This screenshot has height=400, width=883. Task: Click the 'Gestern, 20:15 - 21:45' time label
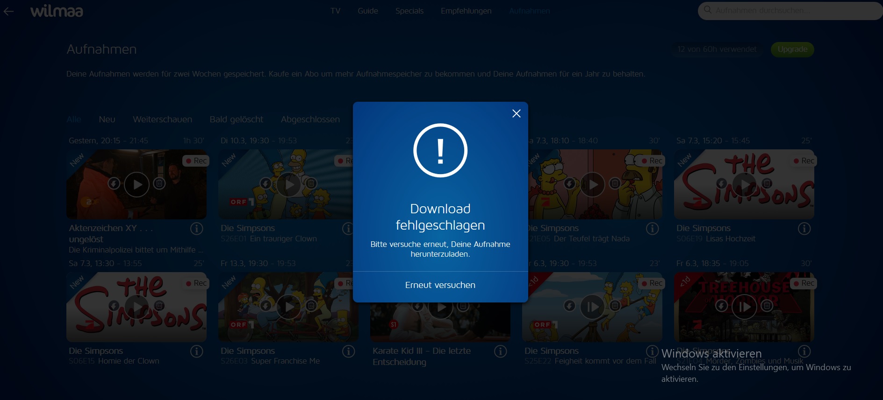coord(108,140)
